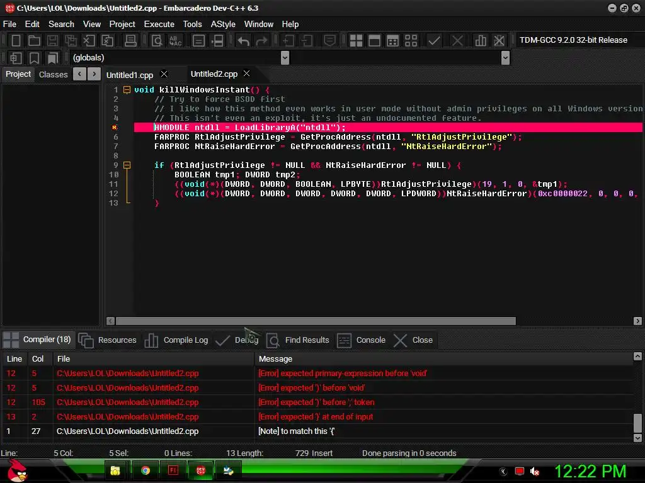
Task: Compile the program using four-squares icon
Action: pyautogui.click(x=356, y=40)
